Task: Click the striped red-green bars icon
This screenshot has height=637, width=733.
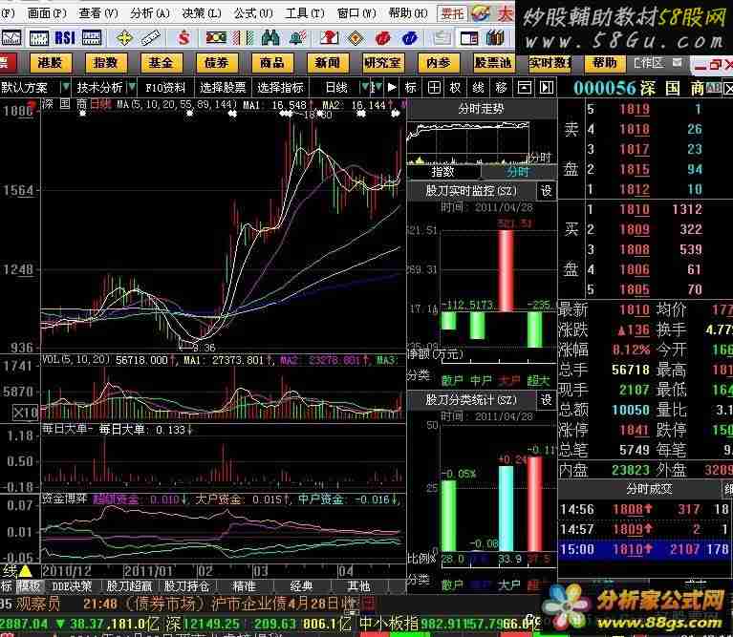Action: click(243, 38)
